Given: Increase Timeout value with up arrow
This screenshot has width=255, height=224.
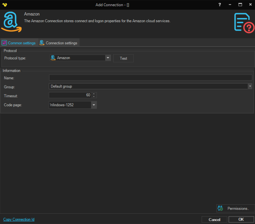Looking at the screenshot, I should 94,94.
